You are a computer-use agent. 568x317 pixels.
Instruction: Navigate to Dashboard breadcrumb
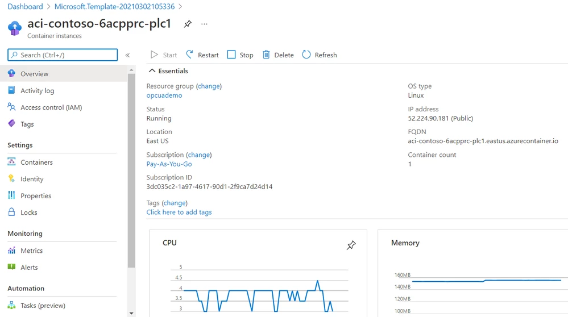25,6
